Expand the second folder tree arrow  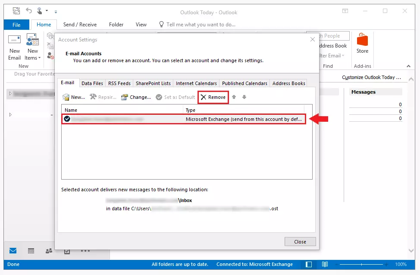pyautogui.click(x=10, y=114)
